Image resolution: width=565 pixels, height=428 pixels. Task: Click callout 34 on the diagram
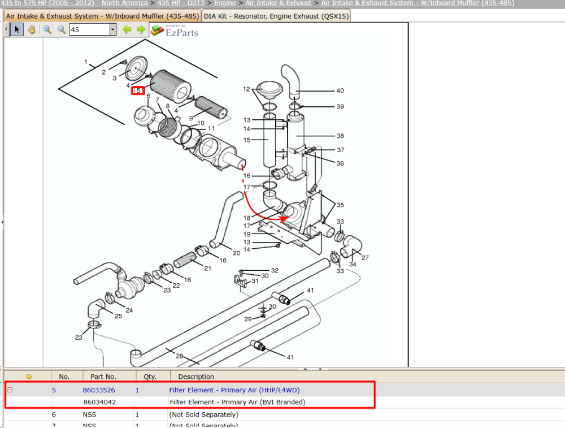[353, 264]
